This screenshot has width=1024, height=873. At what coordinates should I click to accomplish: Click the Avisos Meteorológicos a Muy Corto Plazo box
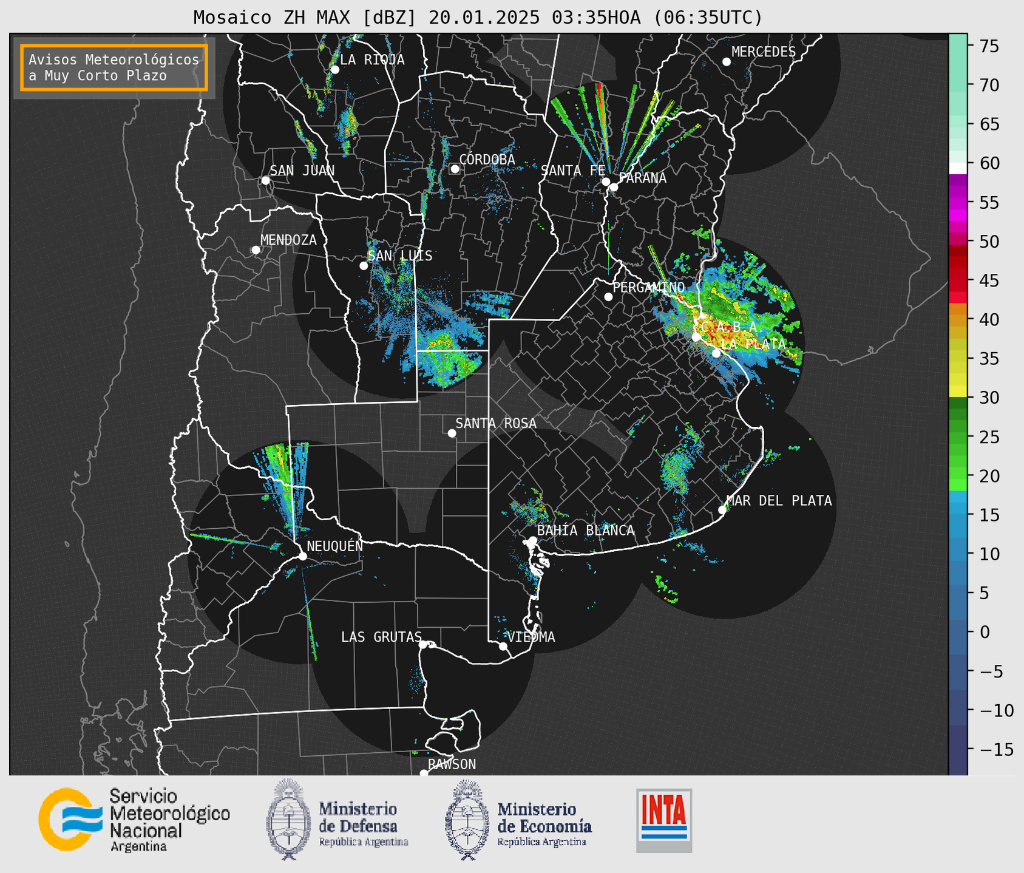(114, 67)
